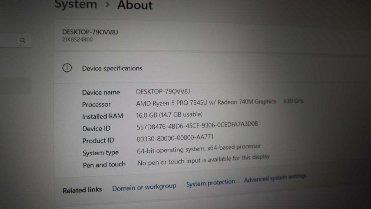371x209 pixels.
Task: Select the Product ID 00330-80000-00000-AA771
Action: coord(175,138)
